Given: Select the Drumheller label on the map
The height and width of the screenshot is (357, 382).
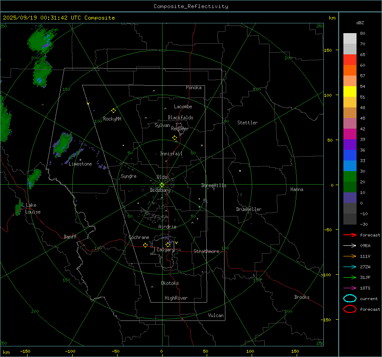Looking at the screenshot, I should click(x=249, y=209).
